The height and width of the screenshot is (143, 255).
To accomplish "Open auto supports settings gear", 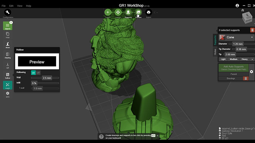I will (x=251, y=72).
